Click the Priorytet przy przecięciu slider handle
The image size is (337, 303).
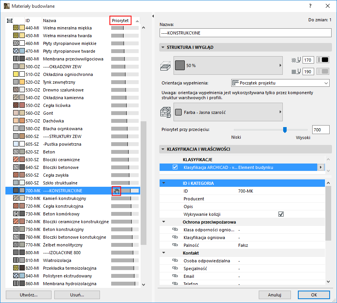click(285, 130)
